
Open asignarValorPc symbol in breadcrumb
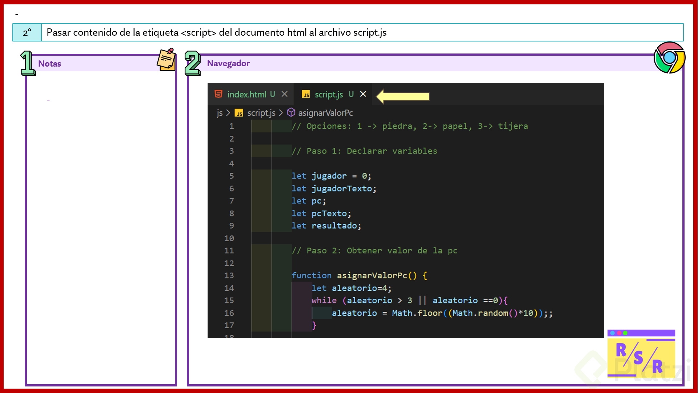click(x=325, y=113)
